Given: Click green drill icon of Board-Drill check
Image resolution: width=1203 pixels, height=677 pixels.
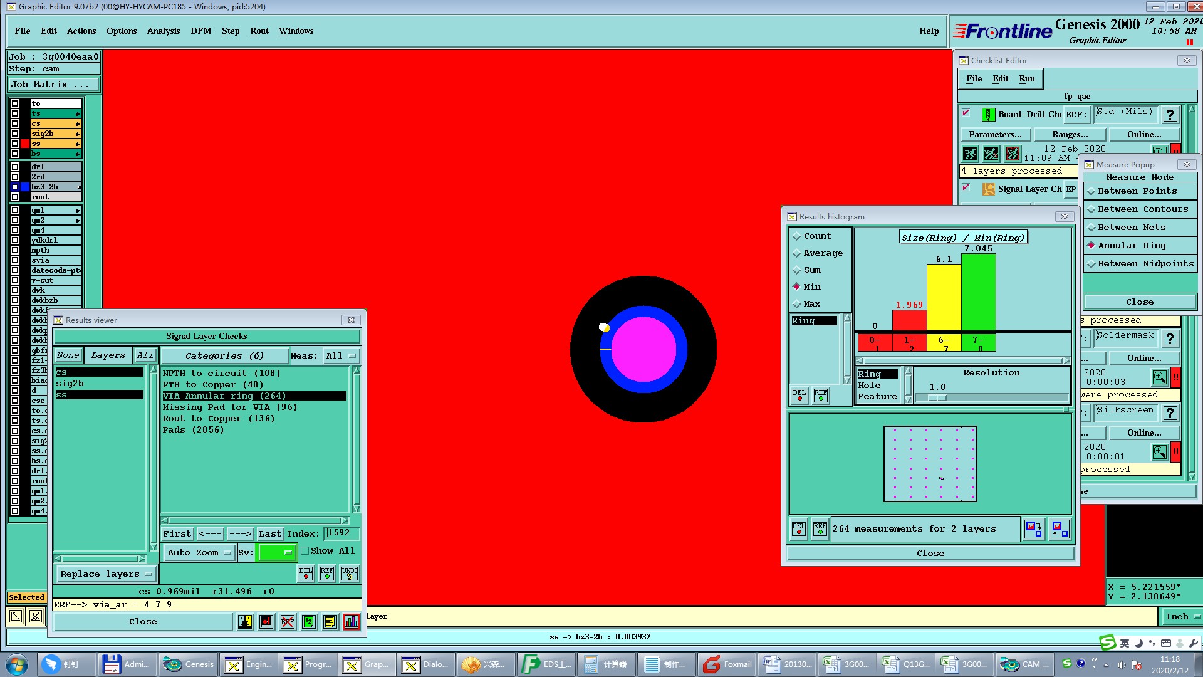Looking at the screenshot, I should tap(988, 115).
